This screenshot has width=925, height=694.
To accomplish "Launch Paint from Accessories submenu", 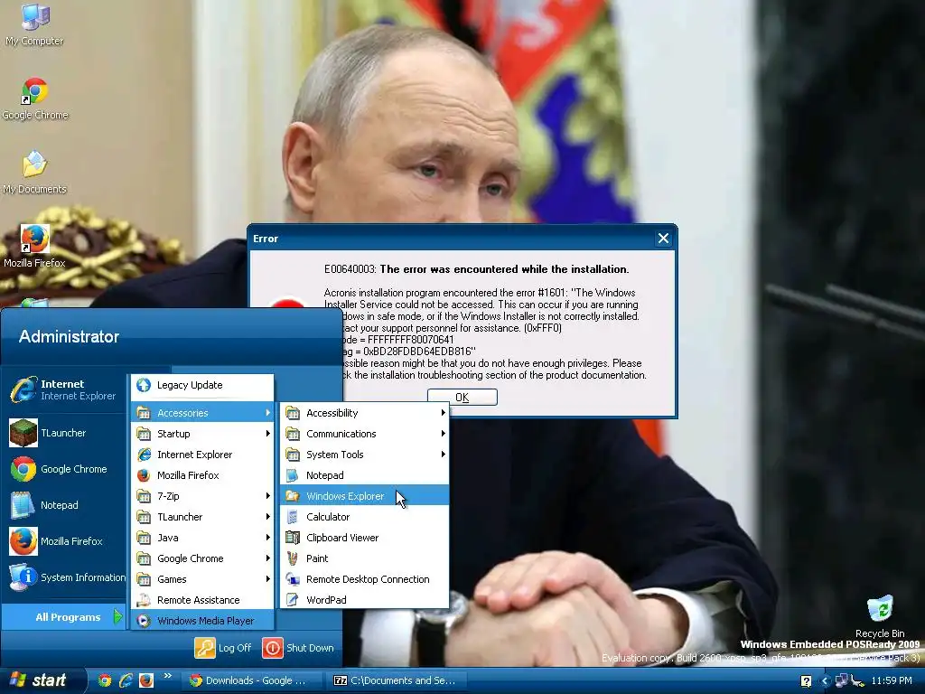I will click(365, 558).
